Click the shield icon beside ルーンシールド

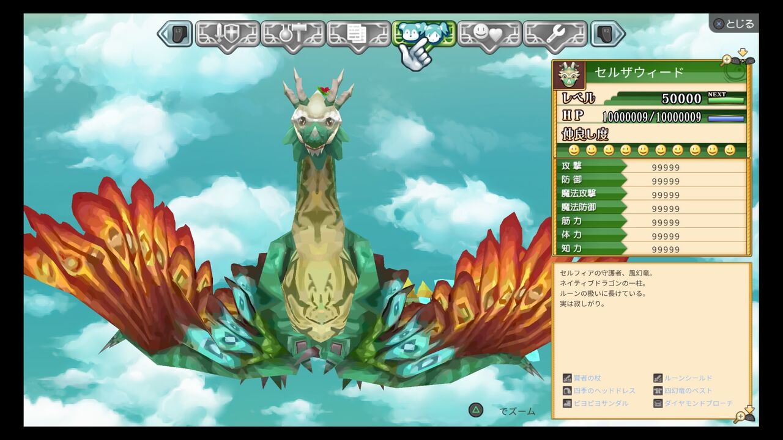[658, 378]
